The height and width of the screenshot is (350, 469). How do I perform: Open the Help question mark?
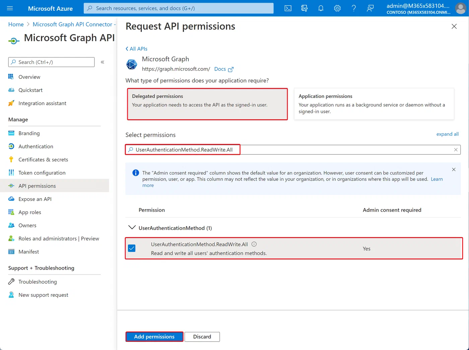pos(354,8)
